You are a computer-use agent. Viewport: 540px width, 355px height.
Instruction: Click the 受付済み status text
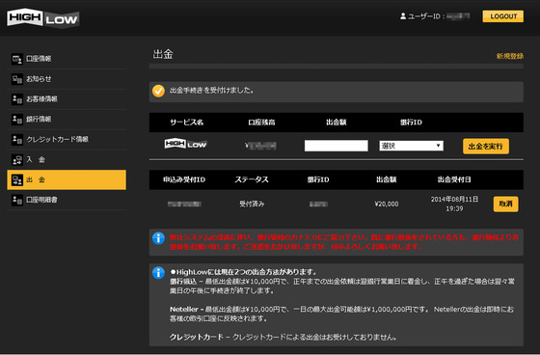click(x=252, y=205)
